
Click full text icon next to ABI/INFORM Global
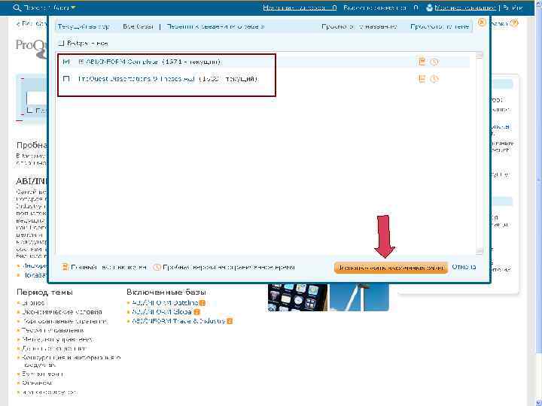[196, 312]
